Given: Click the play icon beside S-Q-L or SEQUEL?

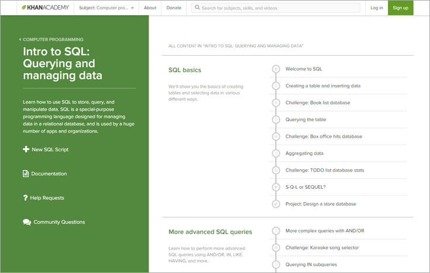Looking at the screenshot, I should pos(276,187).
